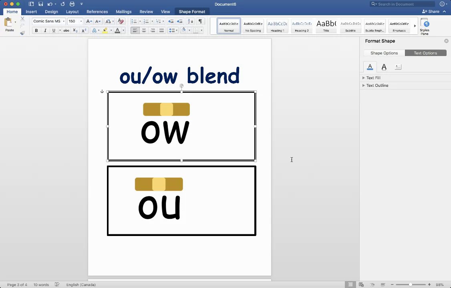Click the Redo/Repeat arrow icon

[x=63, y=4]
